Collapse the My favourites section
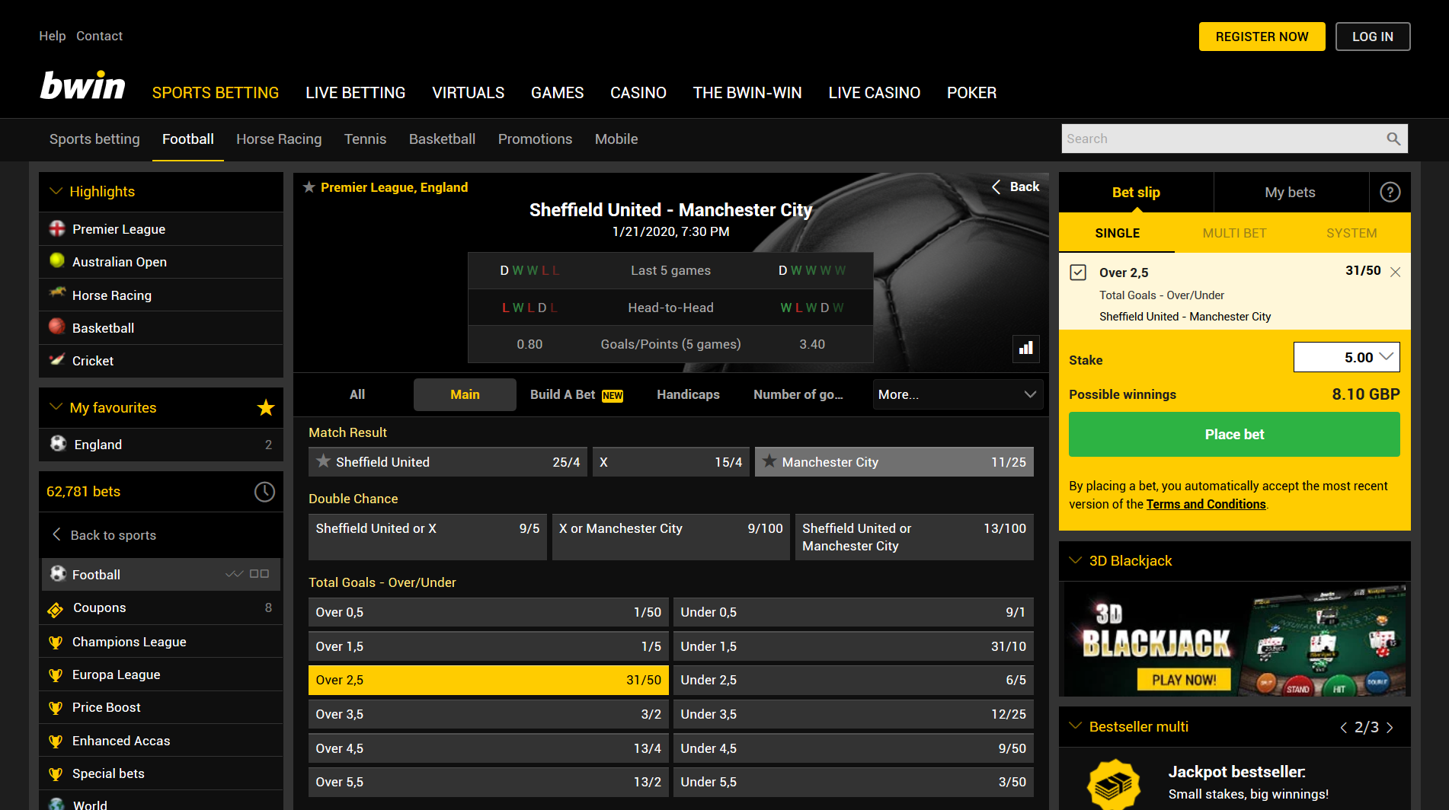 pos(56,407)
